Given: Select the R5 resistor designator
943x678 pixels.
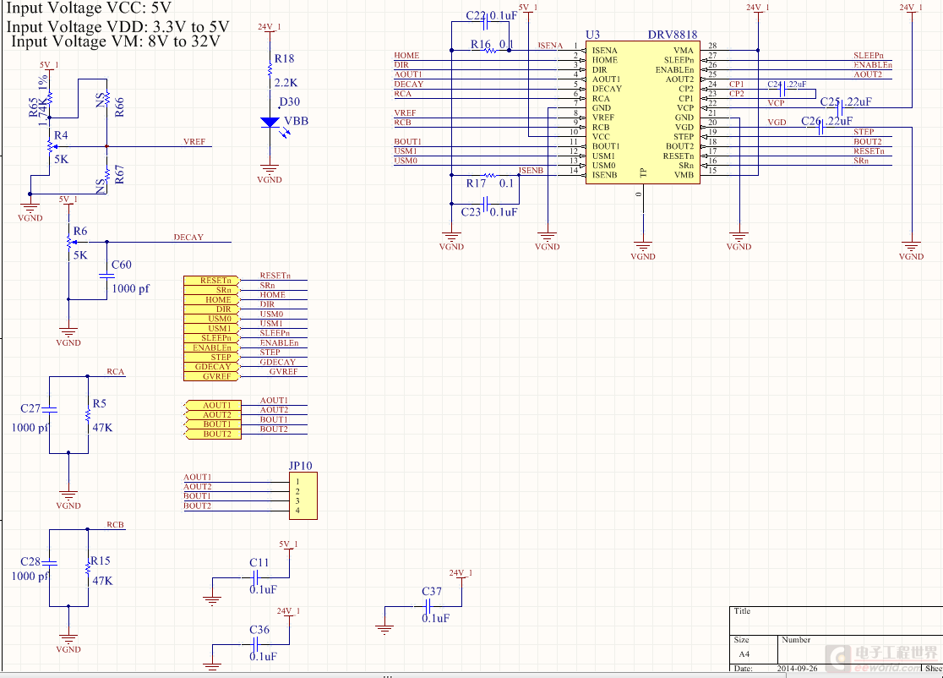Looking at the screenshot, I should point(99,403).
